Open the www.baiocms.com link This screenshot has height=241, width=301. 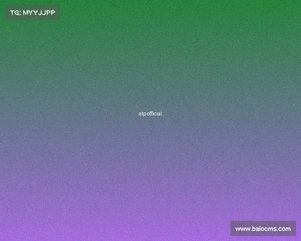(263, 229)
